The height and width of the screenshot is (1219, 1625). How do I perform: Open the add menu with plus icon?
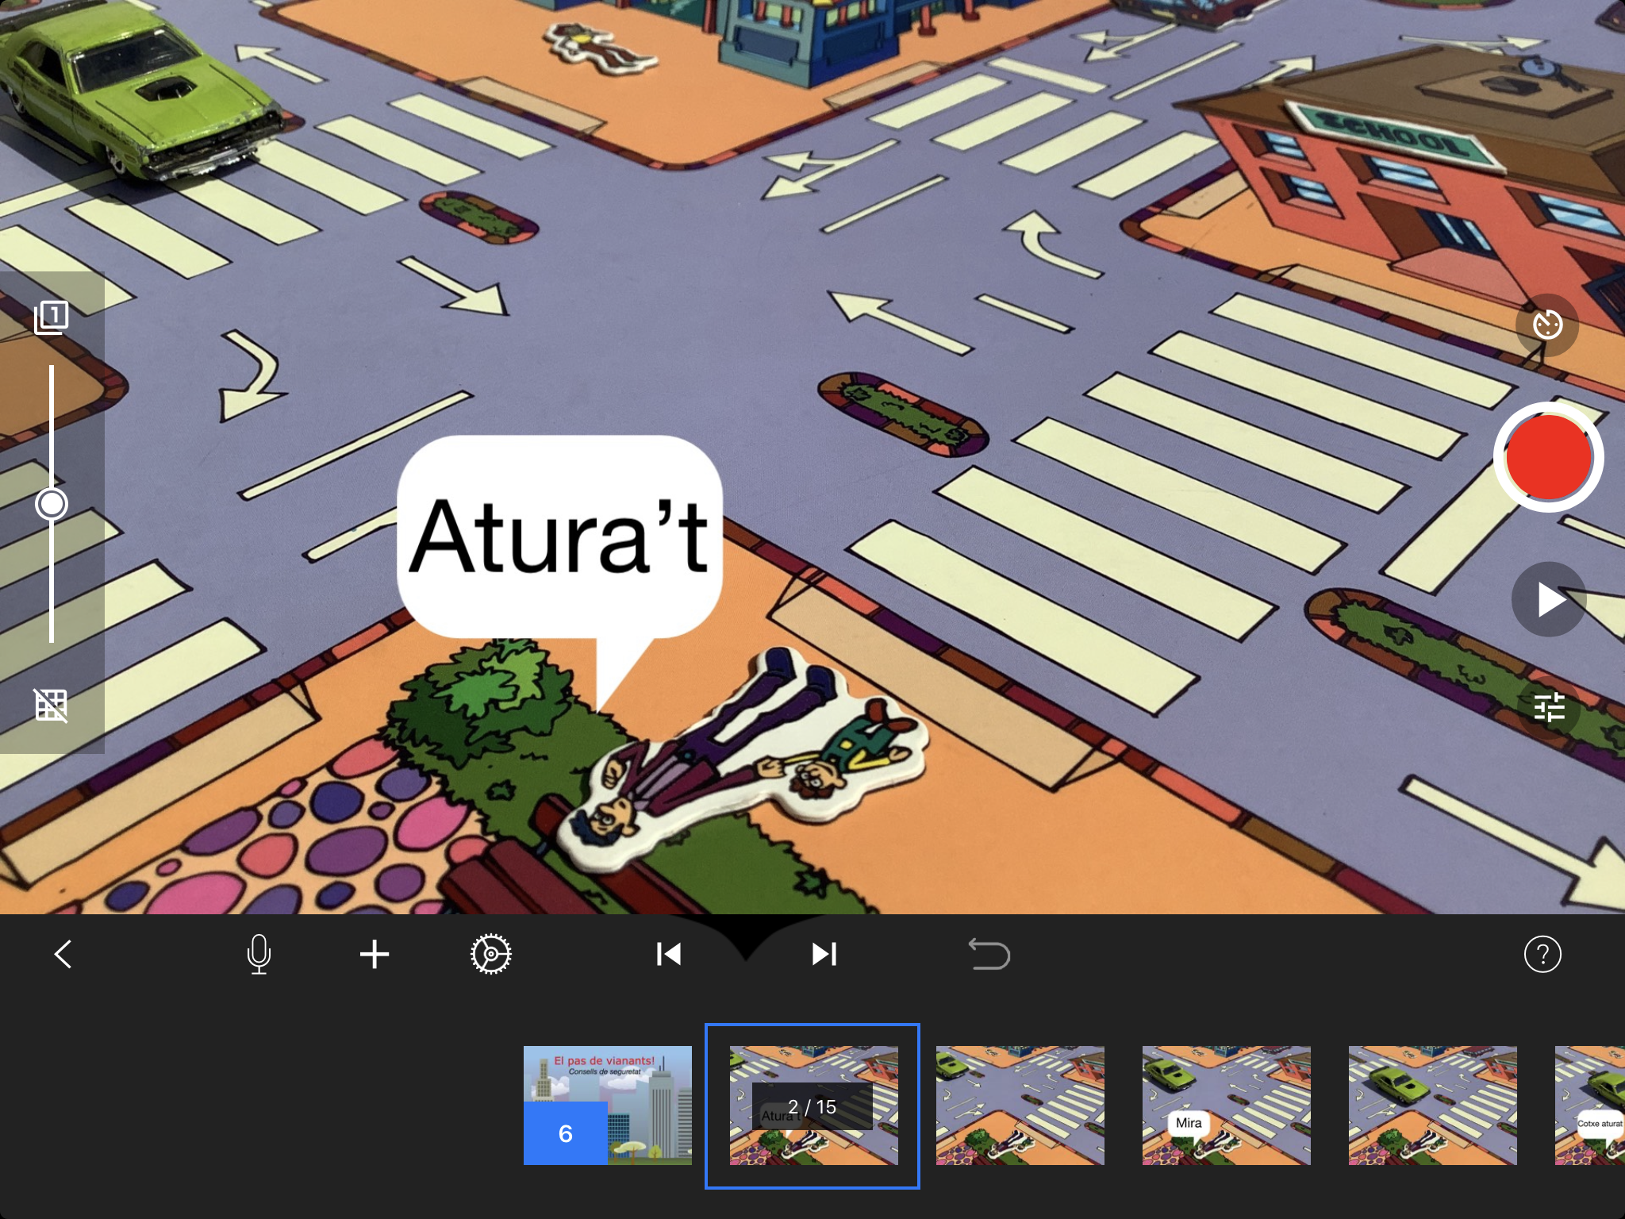point(375,954)
